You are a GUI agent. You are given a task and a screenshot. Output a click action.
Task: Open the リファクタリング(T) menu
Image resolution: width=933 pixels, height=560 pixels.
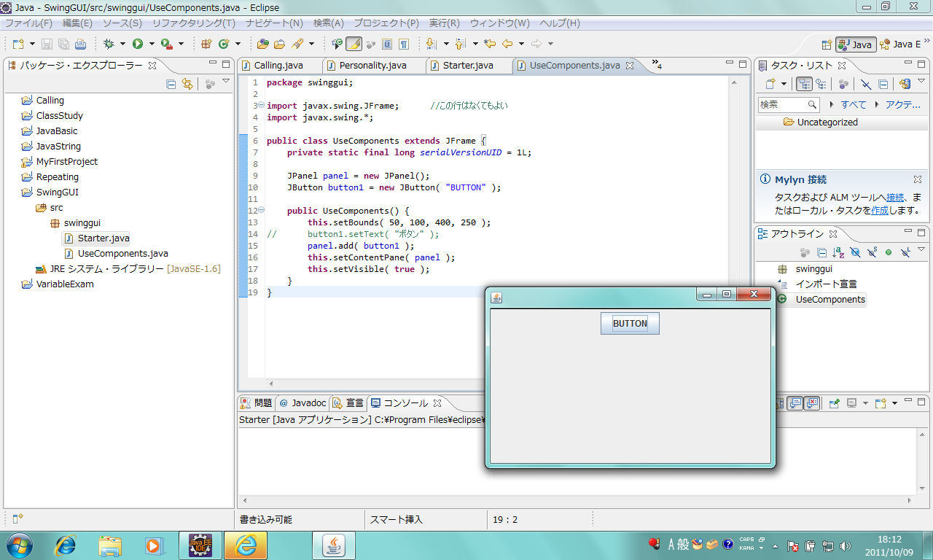pyautogui.click(x=192, y=23)
